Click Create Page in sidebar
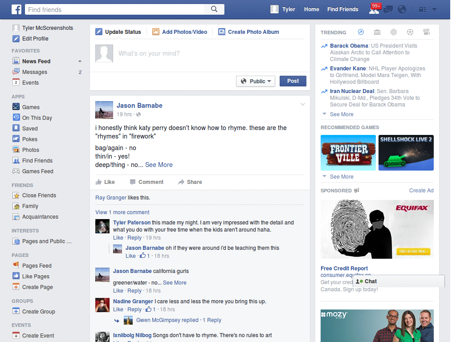The height and width of the screenshot is (342, 456). [37, 287]
